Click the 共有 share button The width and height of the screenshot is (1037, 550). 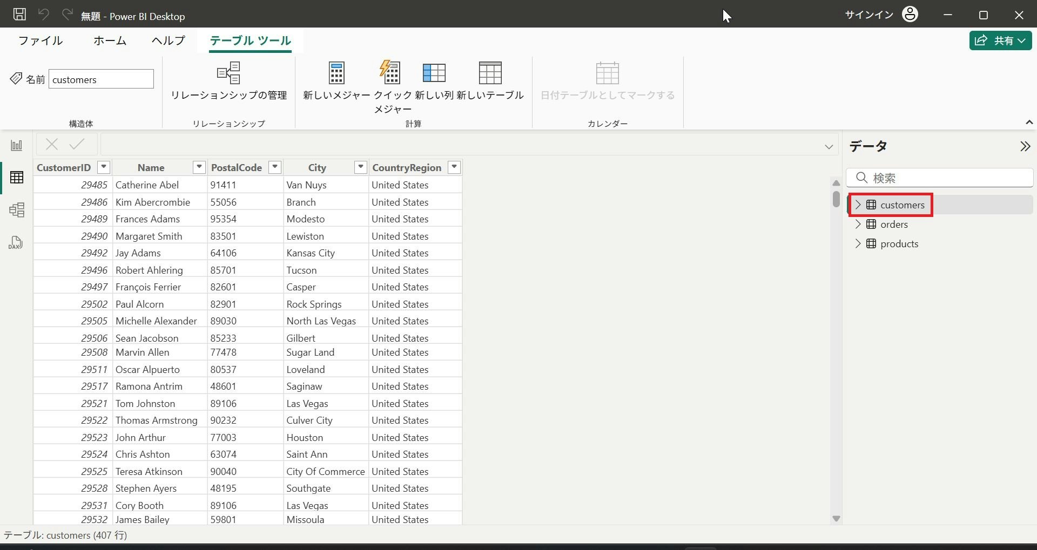pos(1000,40)
